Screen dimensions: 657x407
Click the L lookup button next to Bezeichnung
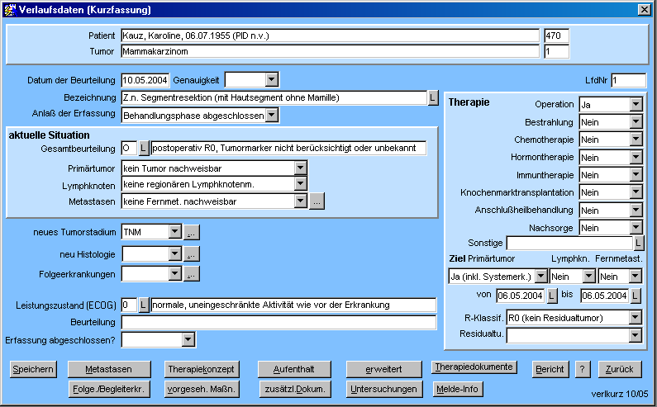click(432, 98)
